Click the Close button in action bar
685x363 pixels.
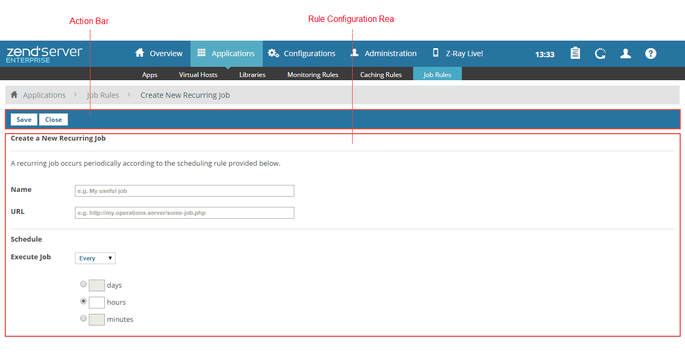pos(54,120)
